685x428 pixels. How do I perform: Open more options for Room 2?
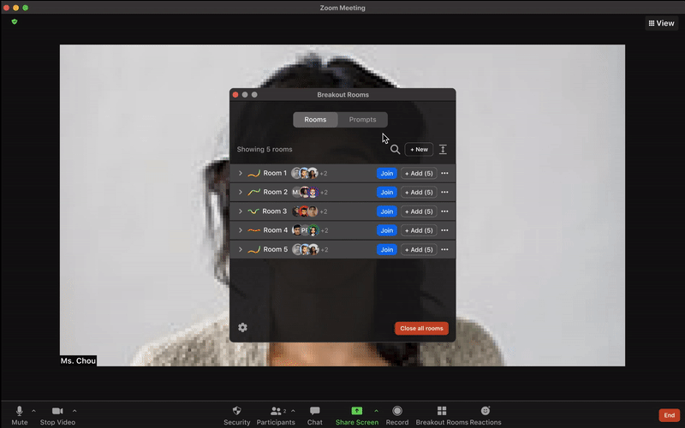(x=444, y=192)
